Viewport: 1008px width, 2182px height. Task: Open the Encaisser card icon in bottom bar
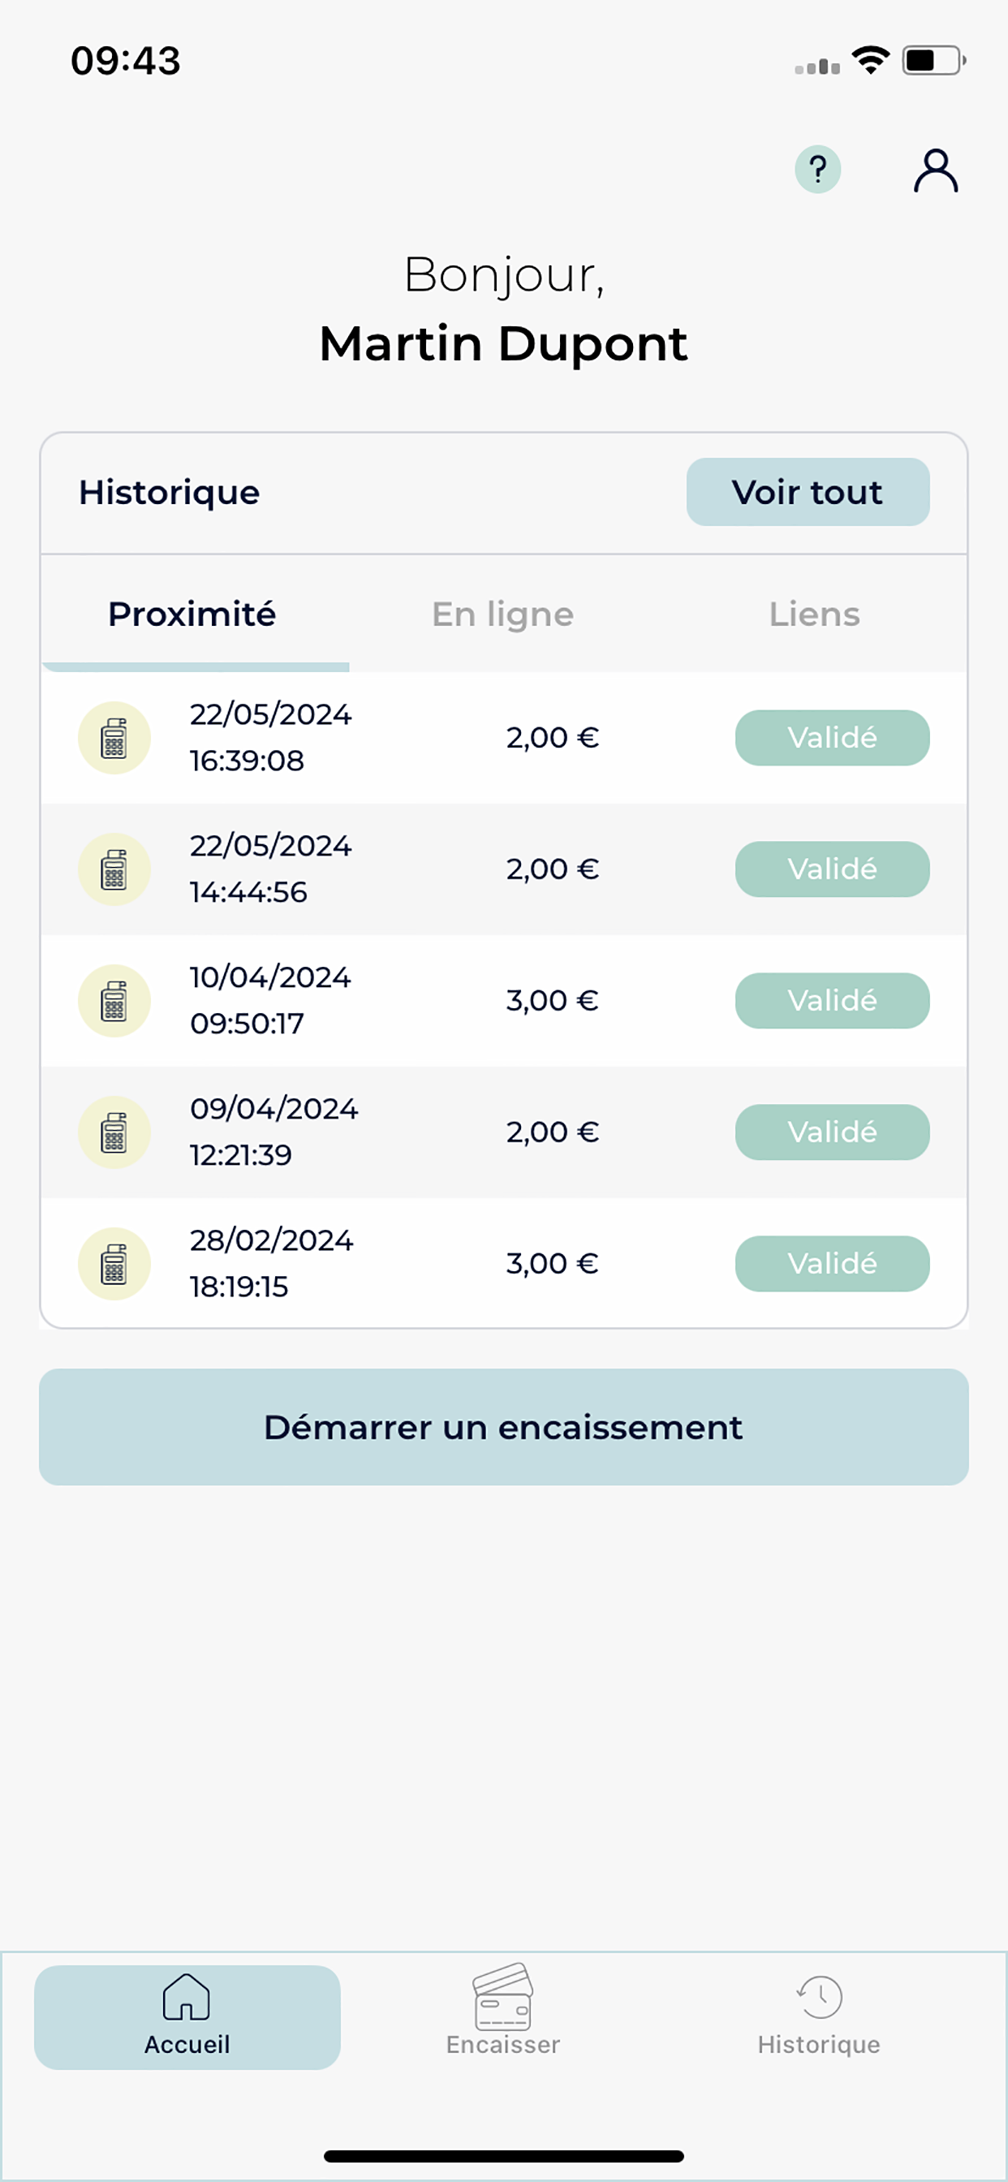coord(502,1996)
